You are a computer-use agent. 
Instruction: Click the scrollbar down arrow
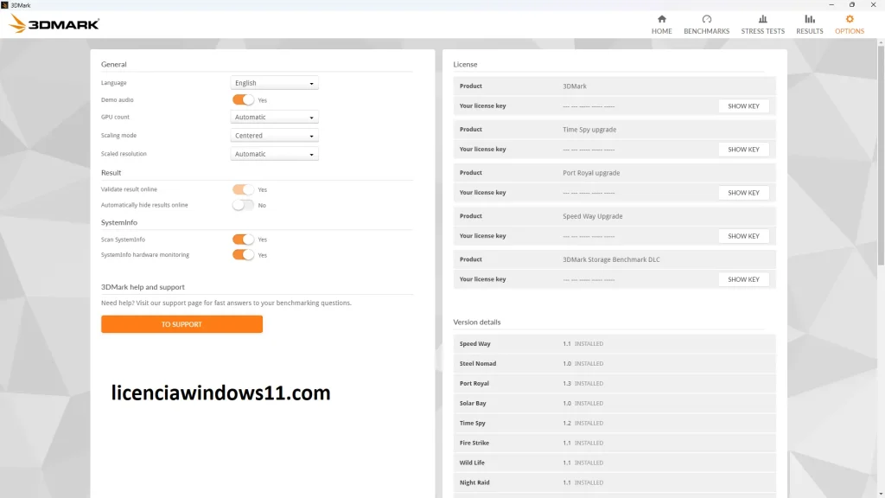pos(881,495)
